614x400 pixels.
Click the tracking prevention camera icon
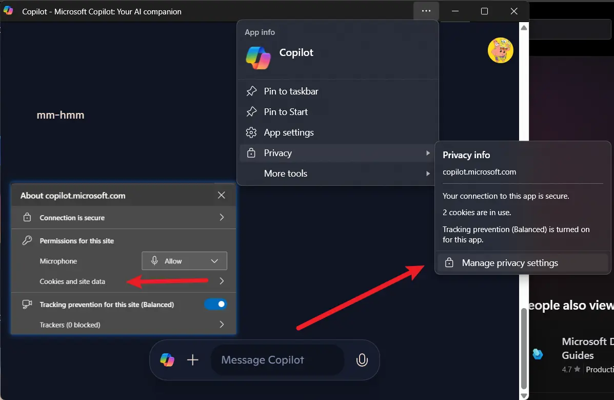click(x=27, y=304)
